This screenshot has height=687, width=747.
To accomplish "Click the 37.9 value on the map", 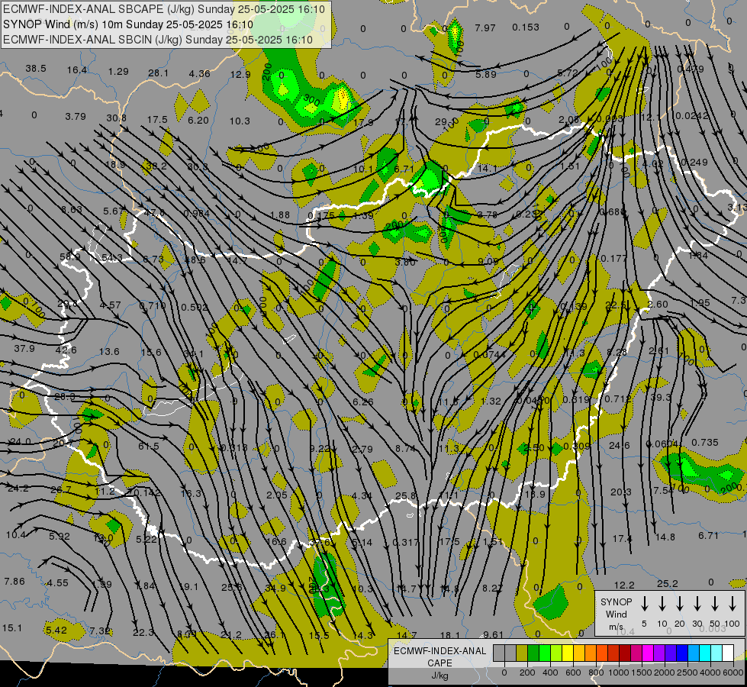I will 24,349.
